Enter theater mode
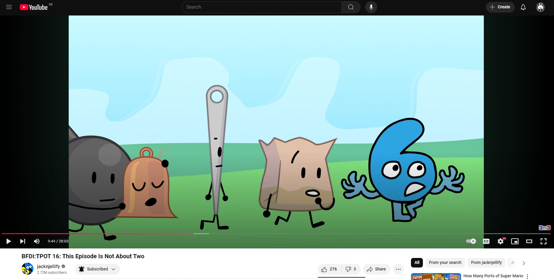554x280 pixels. tap(529, 241)
